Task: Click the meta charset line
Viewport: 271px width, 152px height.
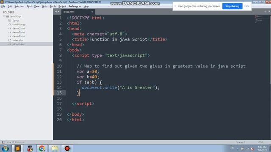Action: 100,34
